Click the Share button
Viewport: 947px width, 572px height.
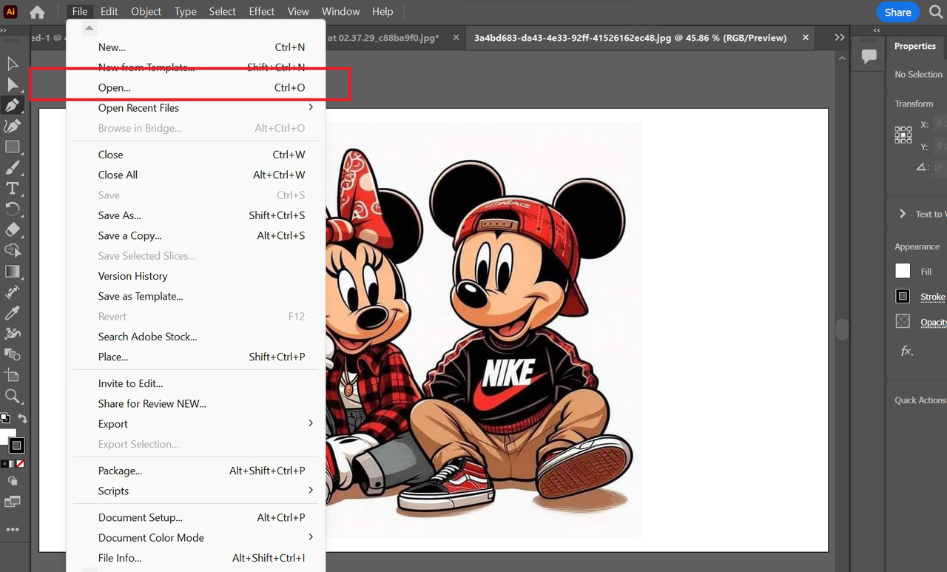tap(897, 13)
